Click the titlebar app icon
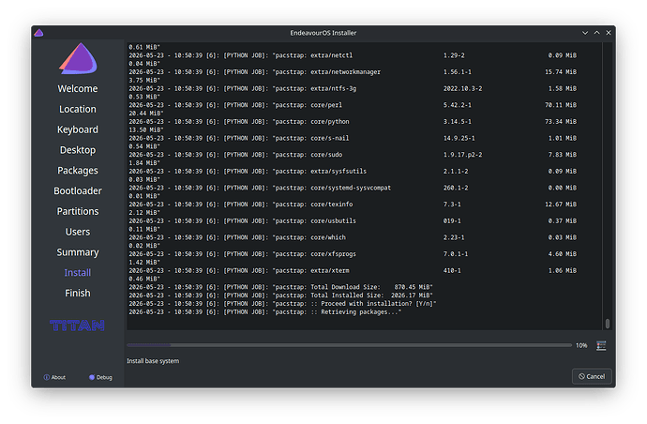The image size is (647, 424). pos(38,33)
